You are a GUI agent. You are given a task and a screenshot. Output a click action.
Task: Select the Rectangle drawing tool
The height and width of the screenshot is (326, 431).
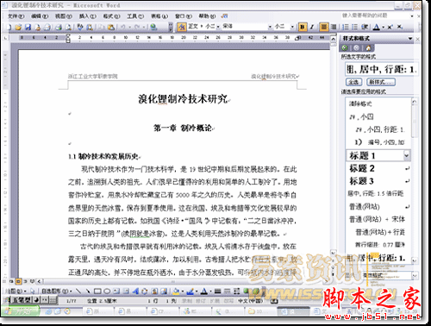(97, 292)
